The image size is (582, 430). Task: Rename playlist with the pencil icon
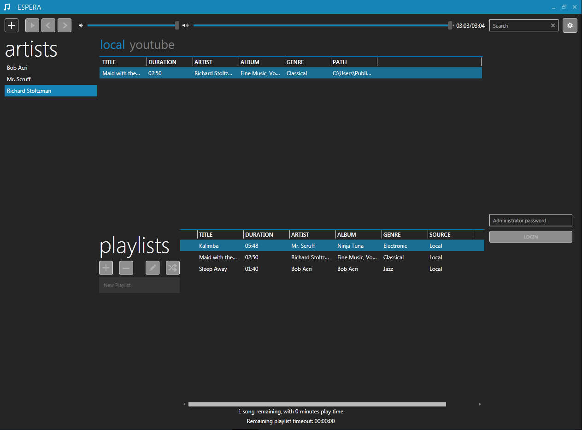[x=153, y=268]
